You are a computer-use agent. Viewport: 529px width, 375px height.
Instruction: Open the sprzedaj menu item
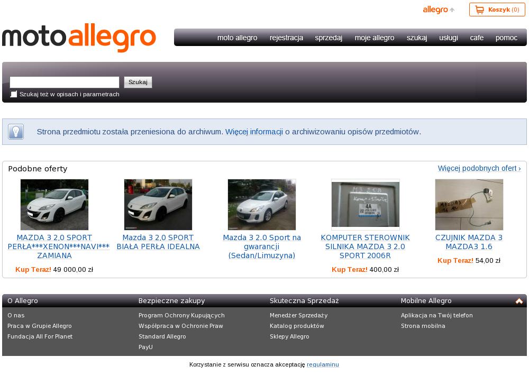tap(329, 38)
